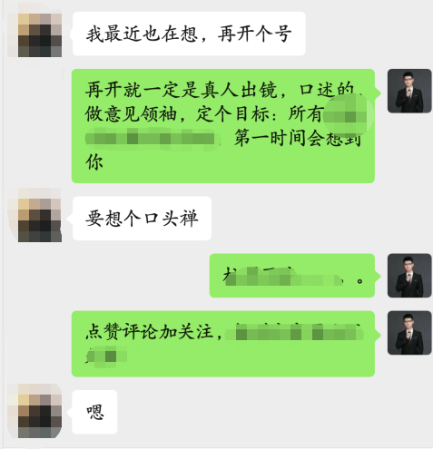Click the "做意见领袖" text in green message
433x449 pixels.
point(131,114)
